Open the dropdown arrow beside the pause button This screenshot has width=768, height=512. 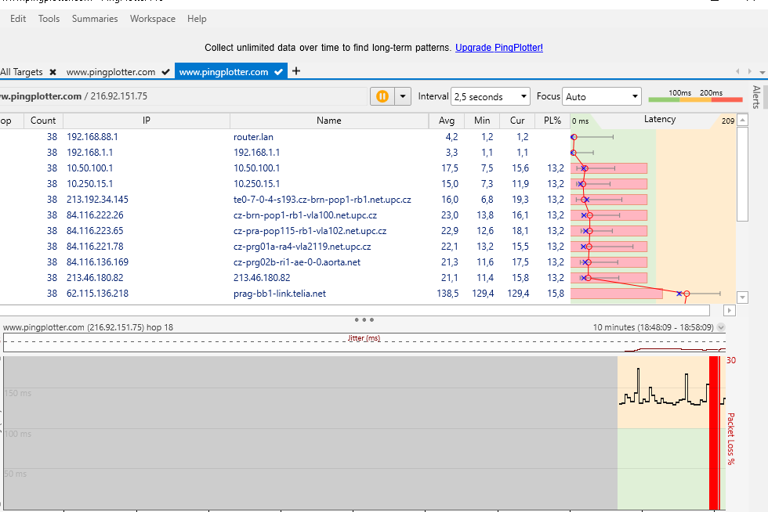(x=403, y=96)
